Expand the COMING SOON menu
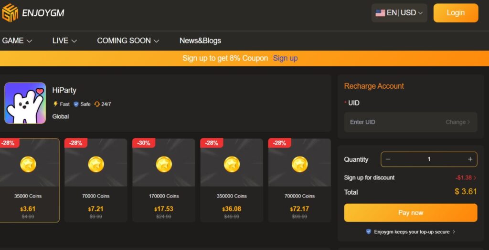 (128, 41)
